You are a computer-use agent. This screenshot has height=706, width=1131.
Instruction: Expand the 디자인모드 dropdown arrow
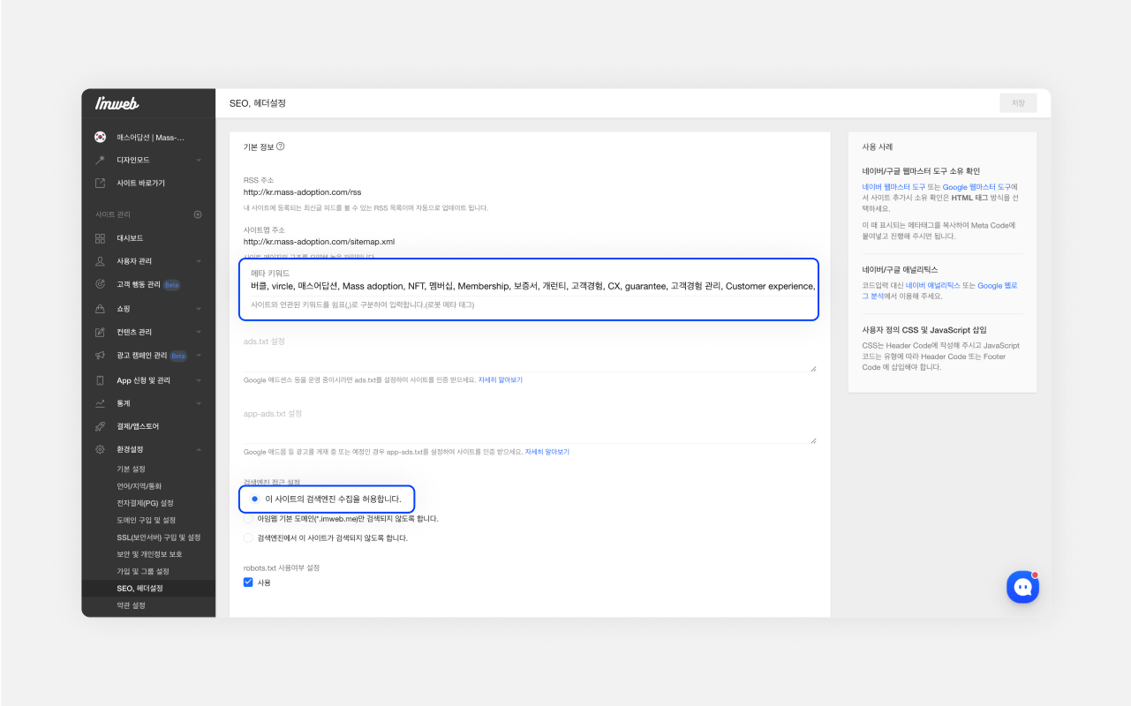199,161
